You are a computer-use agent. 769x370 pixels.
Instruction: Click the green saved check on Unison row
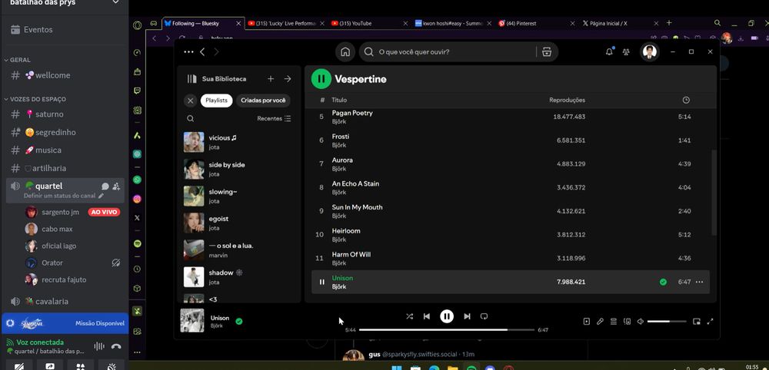click(663, 282)
